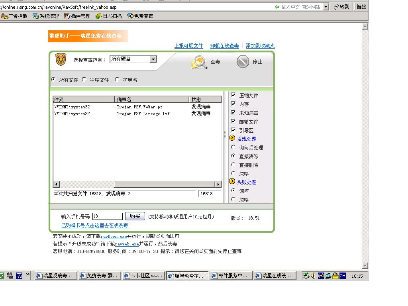Switch to 卡卡社区 taskbar window

click(144, 276)
